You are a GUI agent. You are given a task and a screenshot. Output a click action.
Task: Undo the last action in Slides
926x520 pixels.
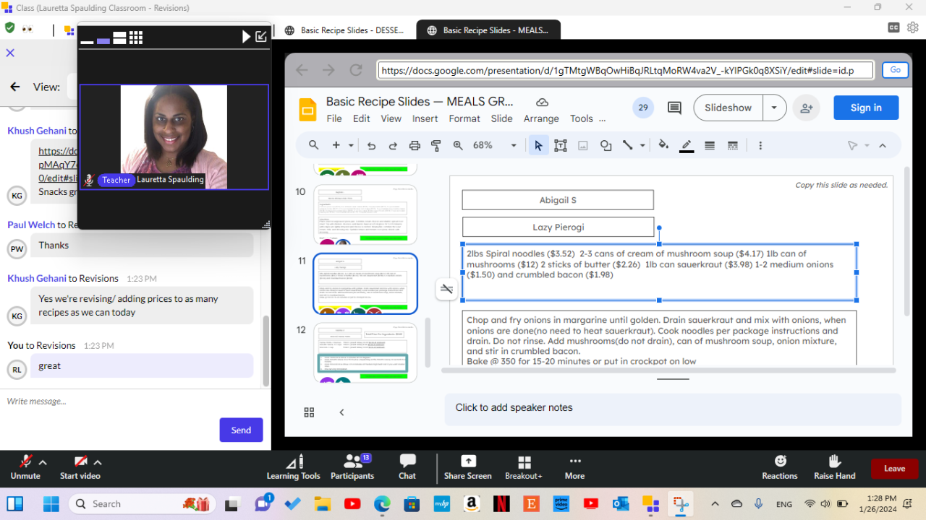(x=371, y=145)
